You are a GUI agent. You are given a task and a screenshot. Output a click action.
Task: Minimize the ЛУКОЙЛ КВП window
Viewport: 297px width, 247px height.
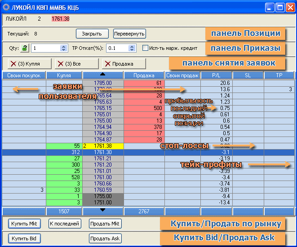point(270,8)
